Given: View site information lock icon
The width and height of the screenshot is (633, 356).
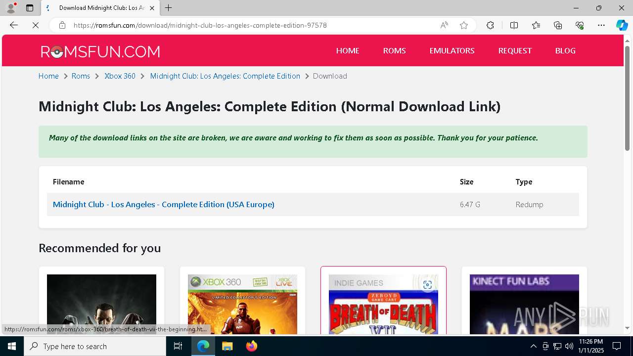Looking at the screenshot, I should tap(62, 25).
